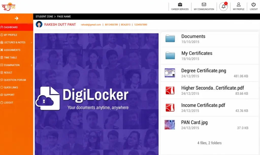Image resolution: width=260 pixels, height=155 pixels.
Task: Click the red notification count badge
Action: coord(226,4)
